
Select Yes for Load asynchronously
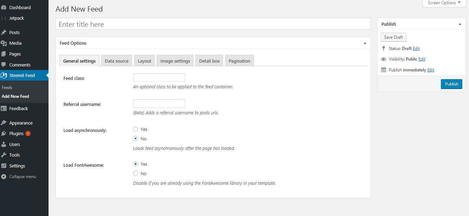(x=135, y=129)
